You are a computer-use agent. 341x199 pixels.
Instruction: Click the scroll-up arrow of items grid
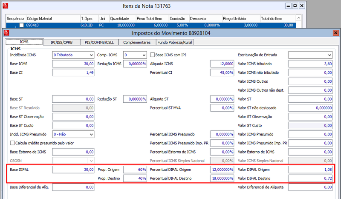pyautogui.click(x=299, y=18)
